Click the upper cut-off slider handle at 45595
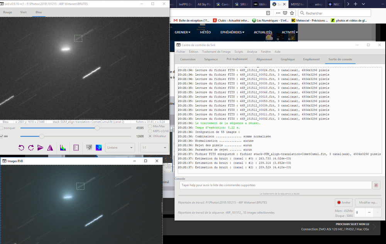This screenshot has width=386, height=244. click(97, 128)
